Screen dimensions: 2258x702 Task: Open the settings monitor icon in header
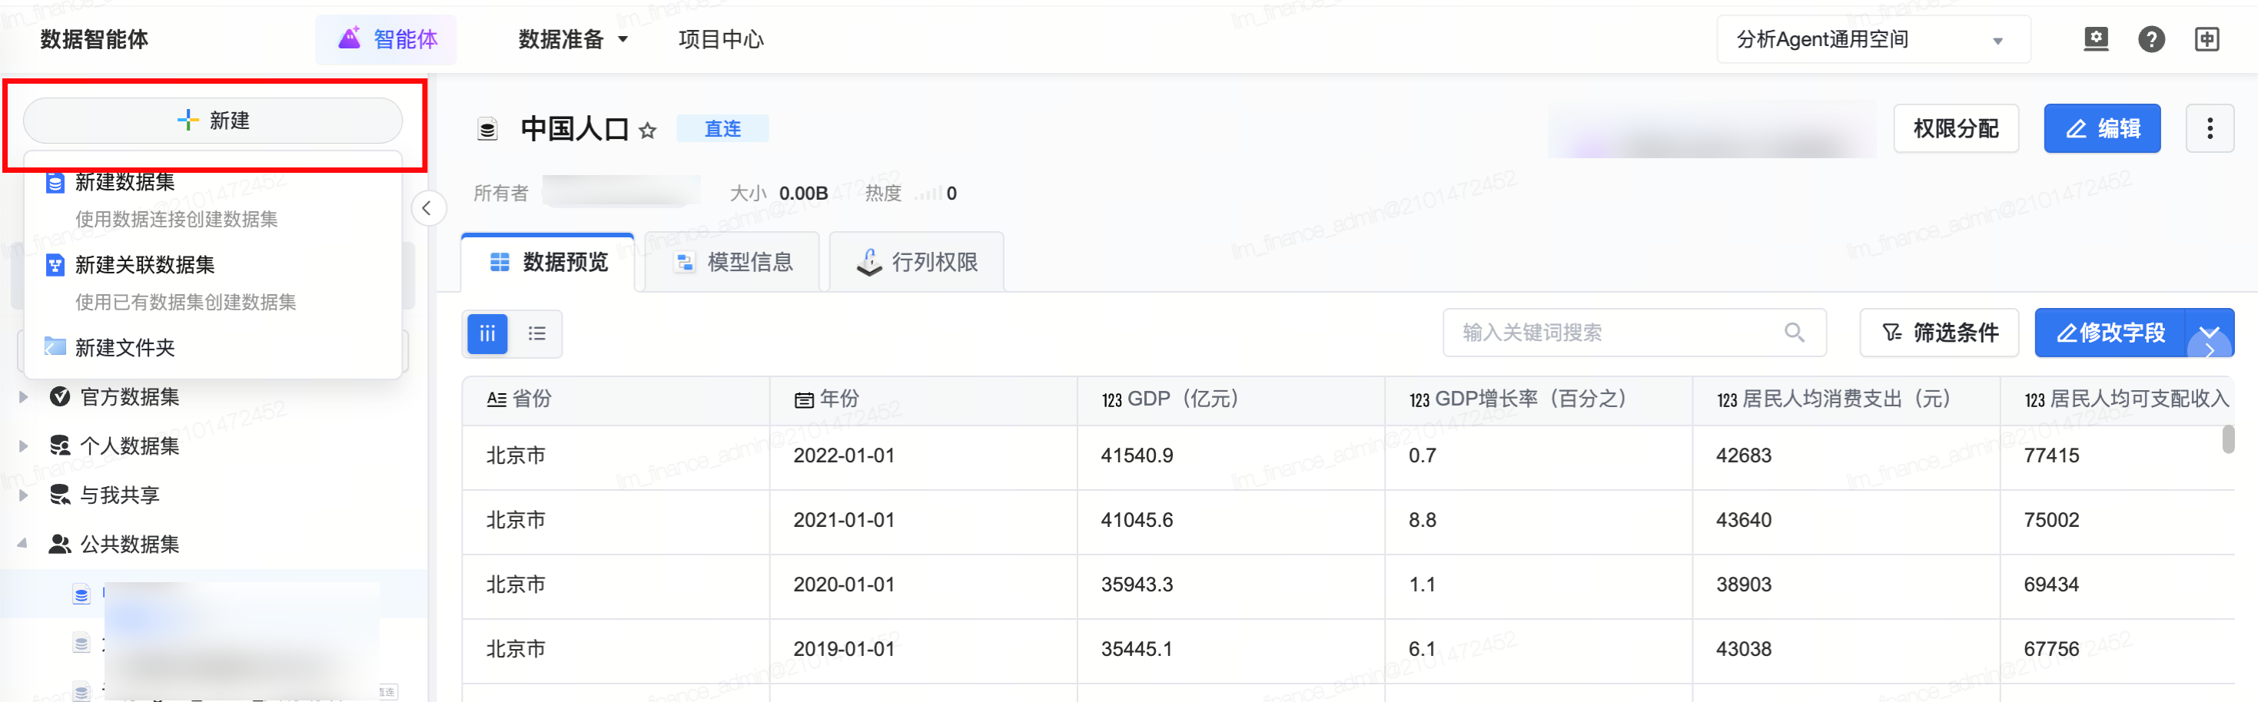pyautogui.click(x=2095, y=39)
